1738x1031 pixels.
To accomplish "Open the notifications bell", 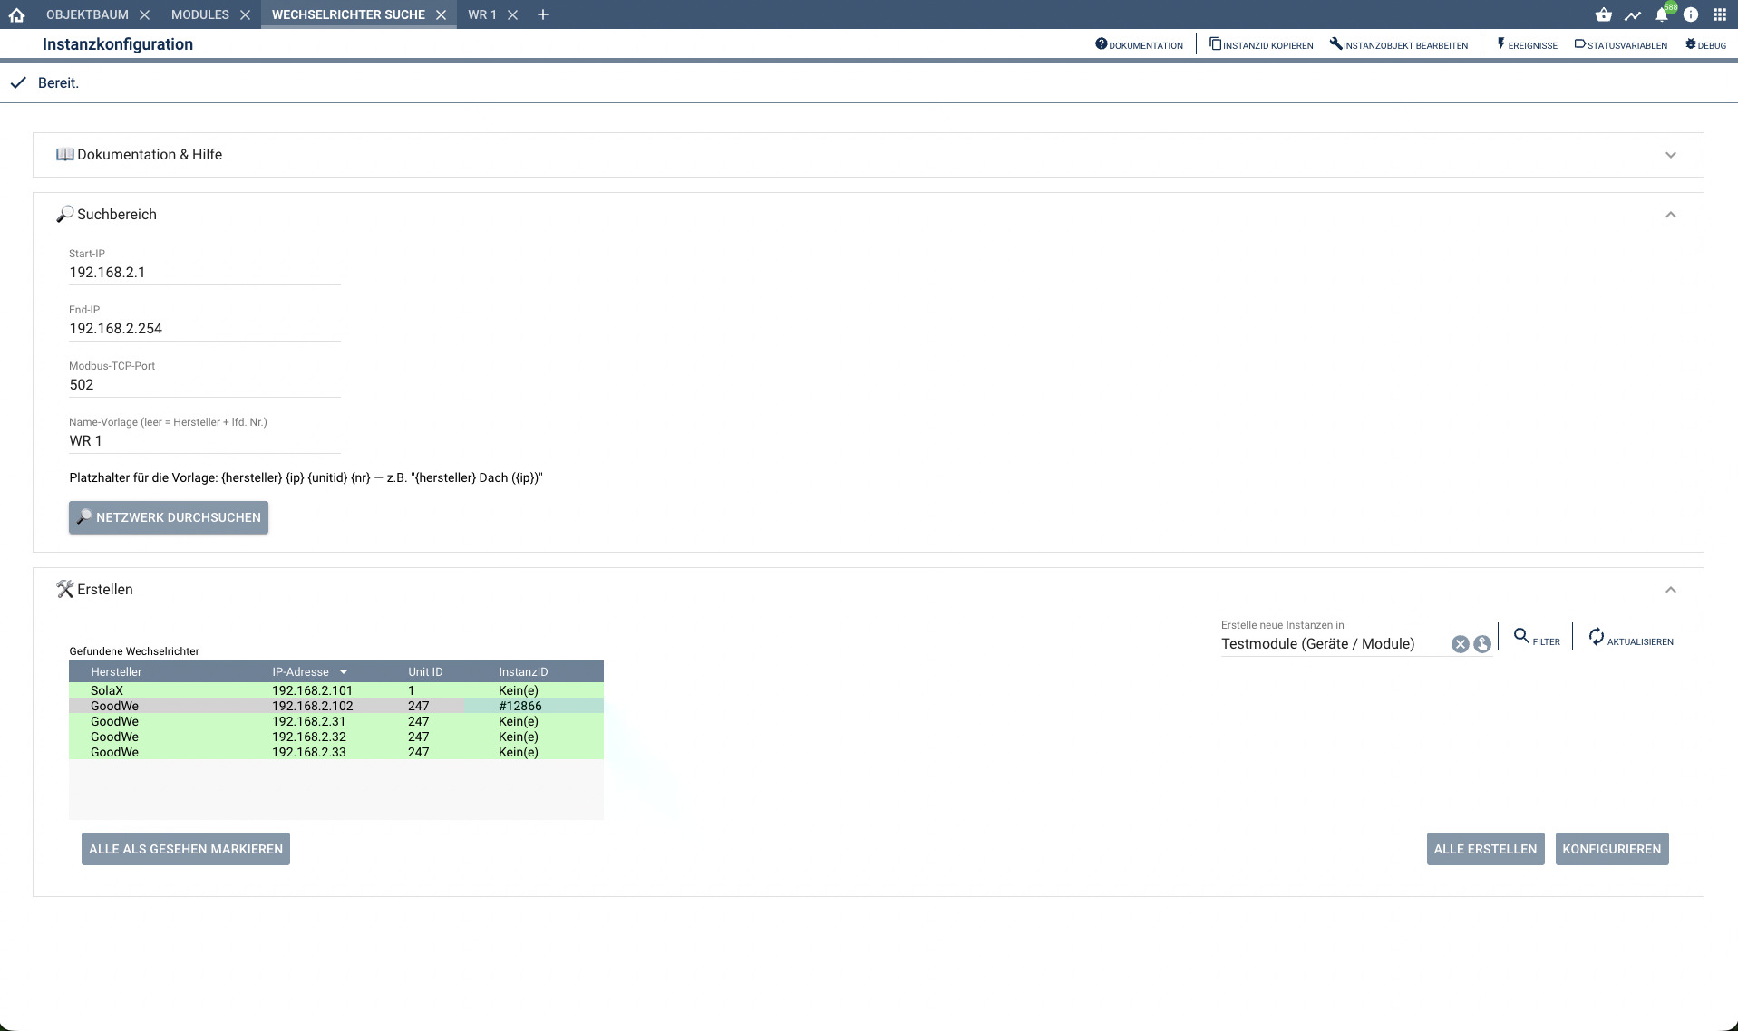I will (x=1662, y=14).
